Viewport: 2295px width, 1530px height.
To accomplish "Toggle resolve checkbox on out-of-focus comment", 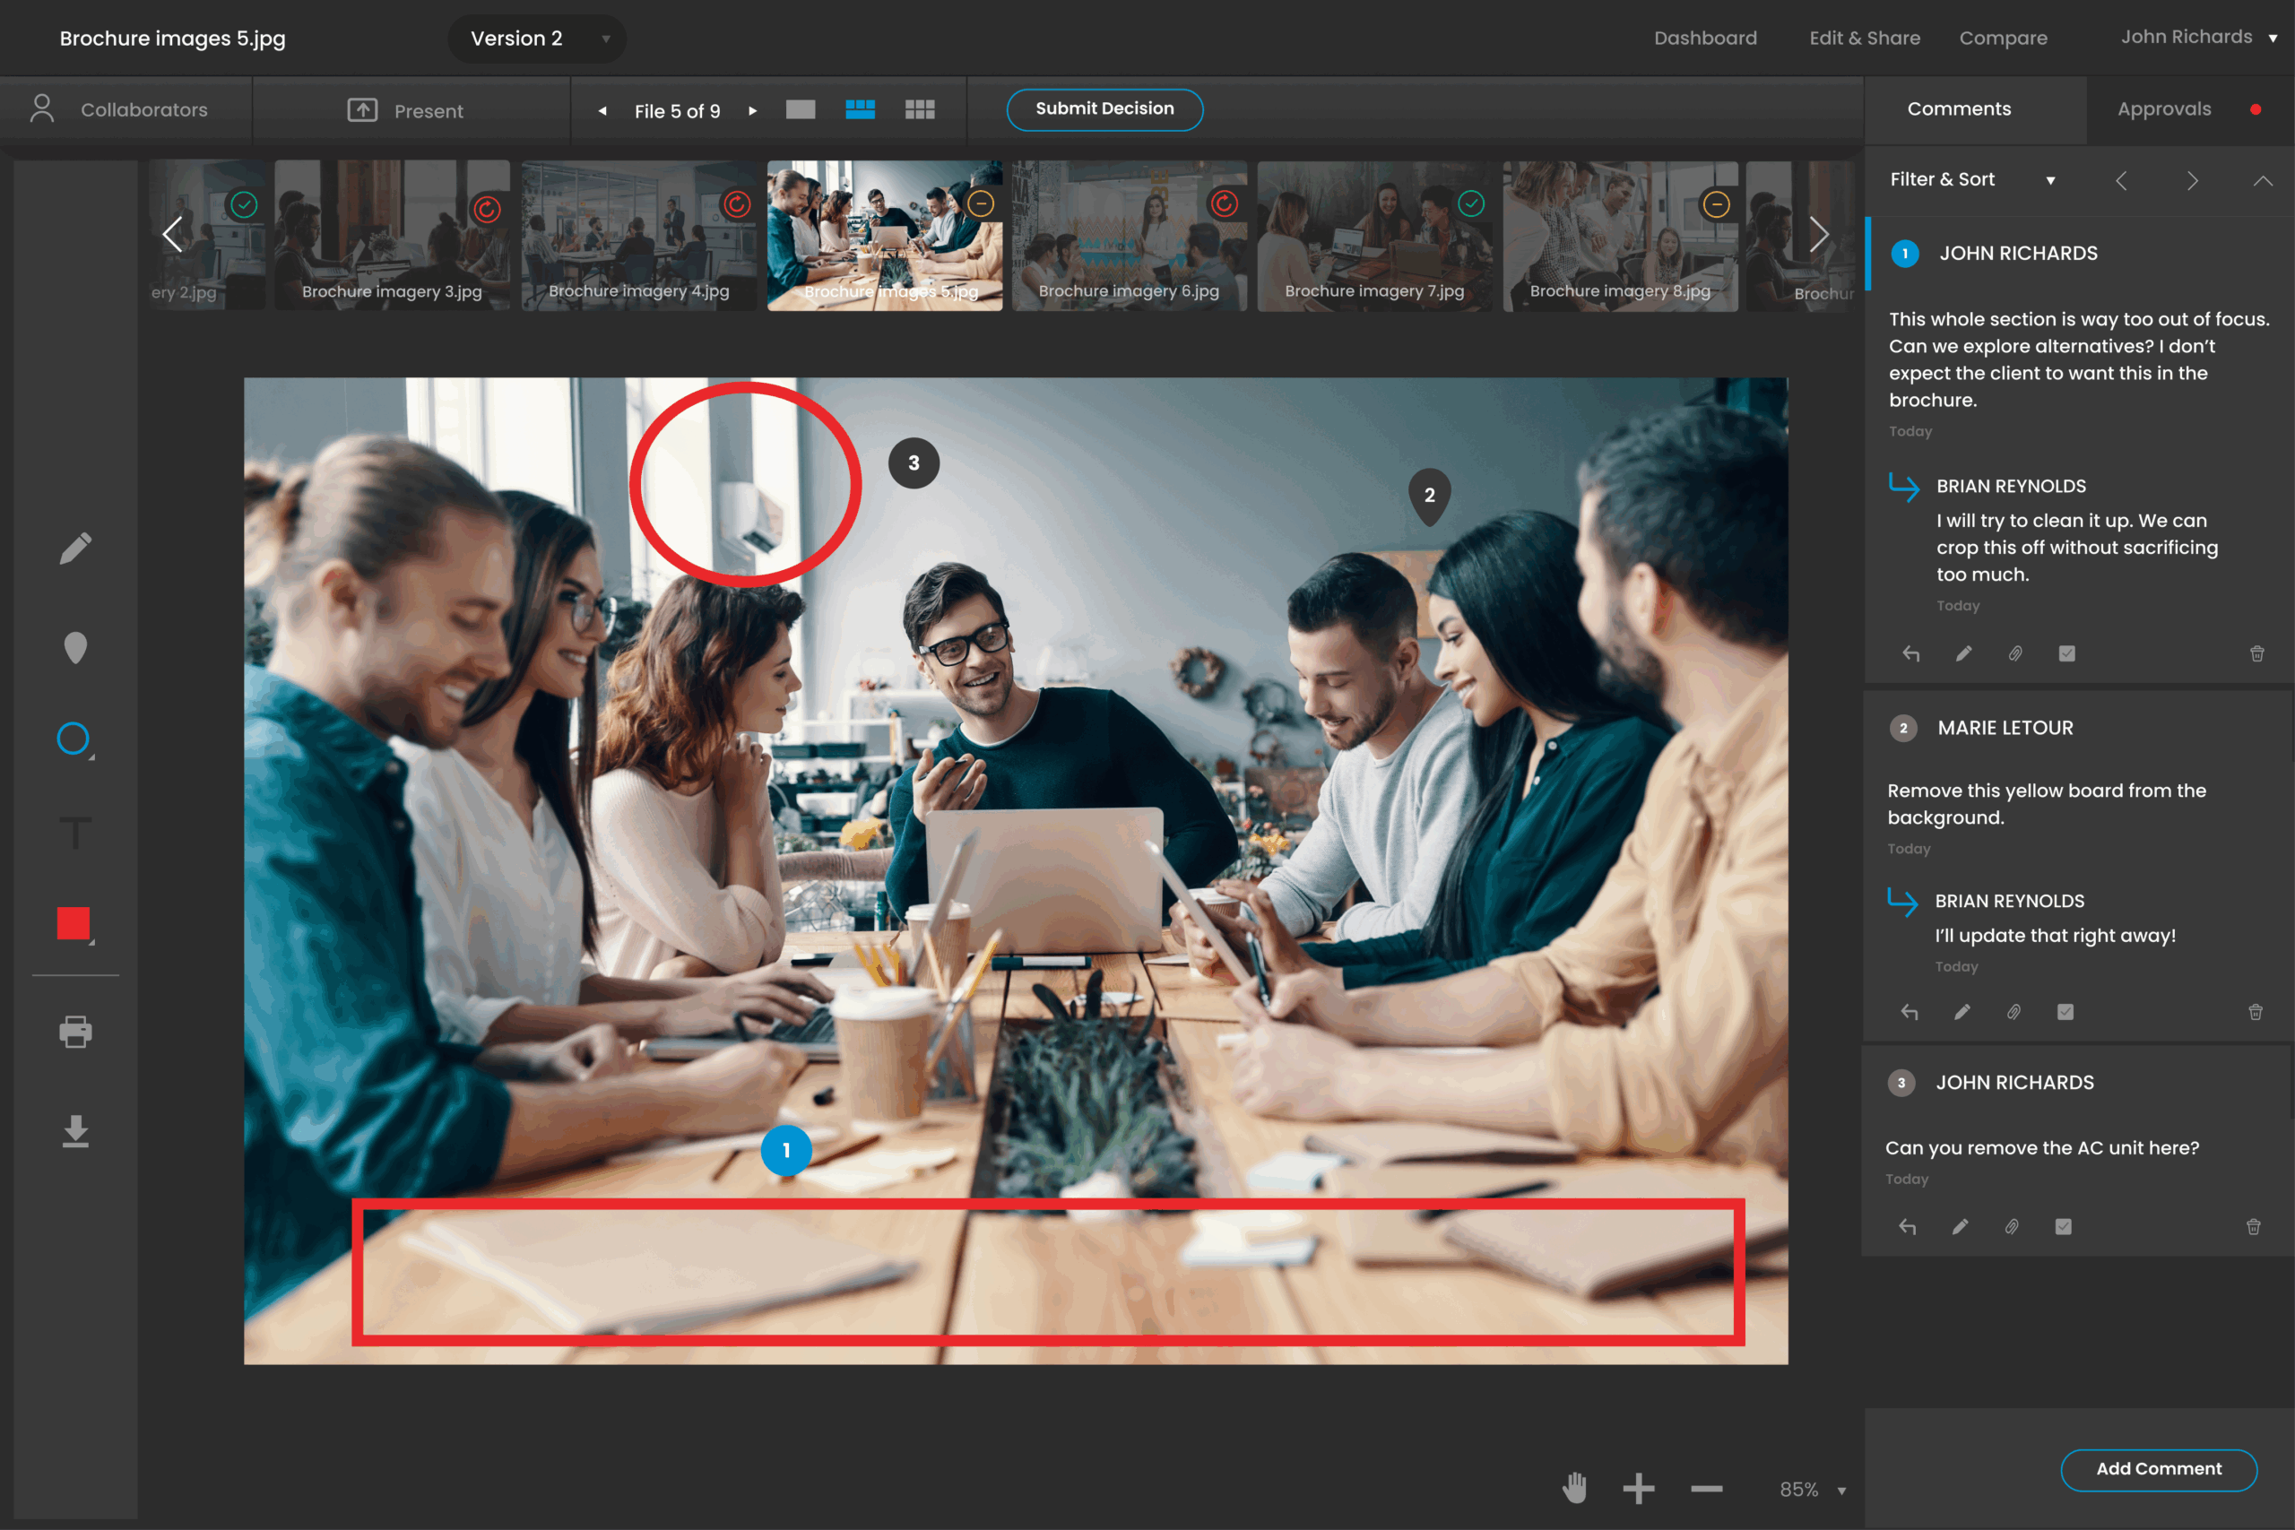I will click(x=2066, y=653).
